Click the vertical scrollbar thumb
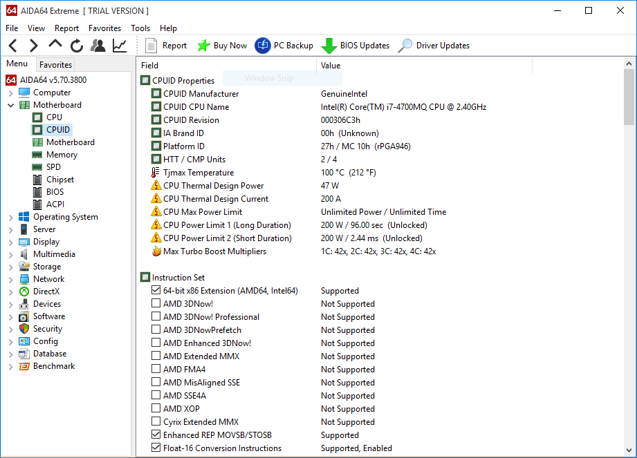637x458 pixels. (629, 97)
